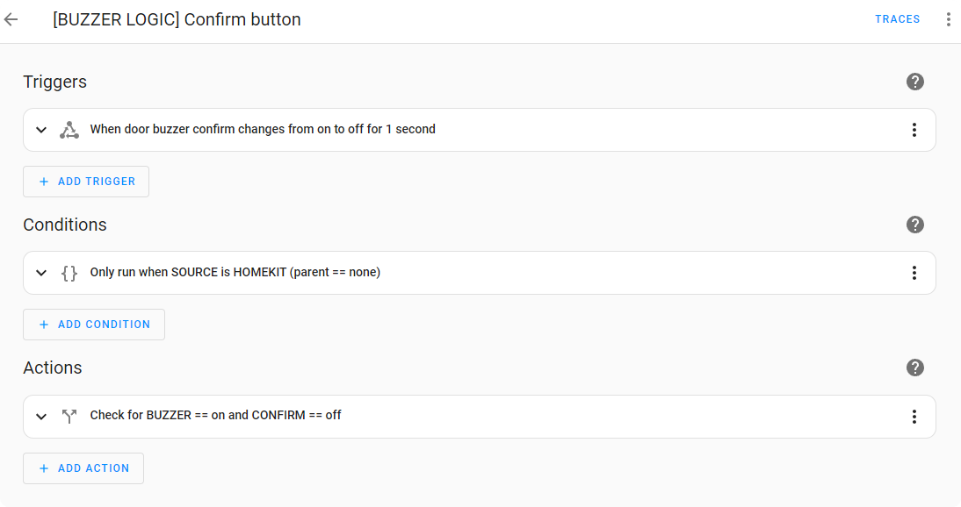Click the state trigger node icon

[69, 129]
